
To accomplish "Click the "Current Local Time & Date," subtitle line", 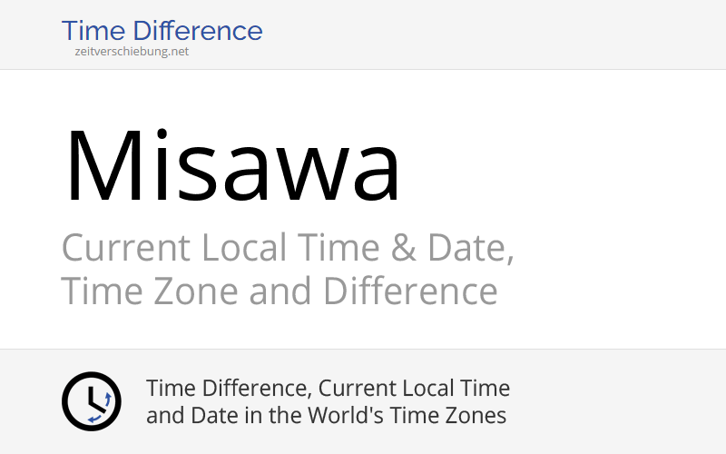I will (288, 249).
